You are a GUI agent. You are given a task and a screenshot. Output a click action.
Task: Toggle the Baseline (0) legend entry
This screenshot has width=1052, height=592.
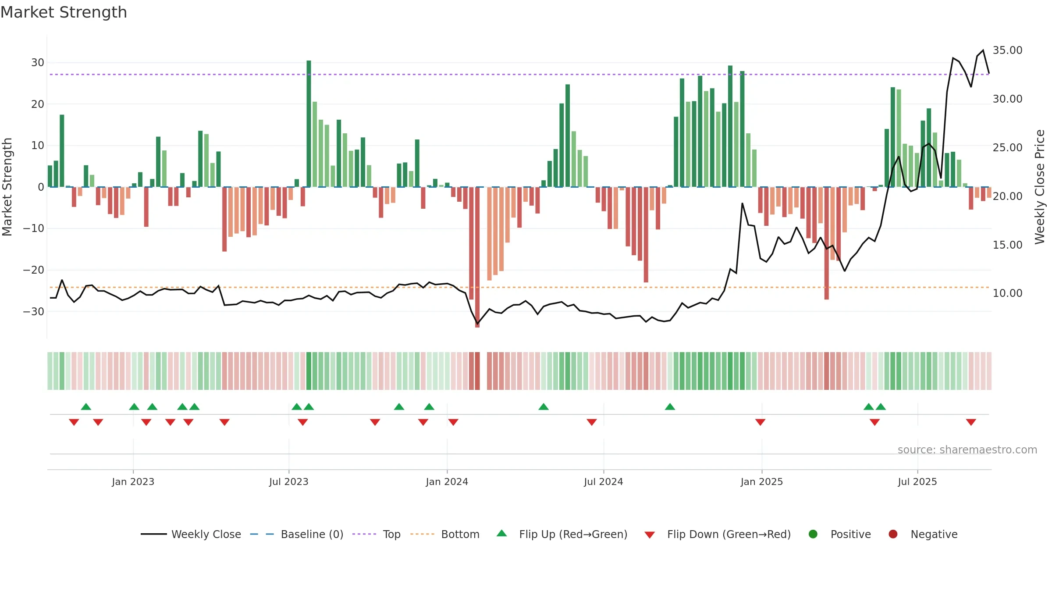tap(297, 534)
